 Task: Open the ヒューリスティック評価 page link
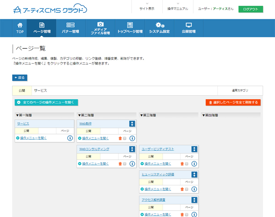coord(158,174)
